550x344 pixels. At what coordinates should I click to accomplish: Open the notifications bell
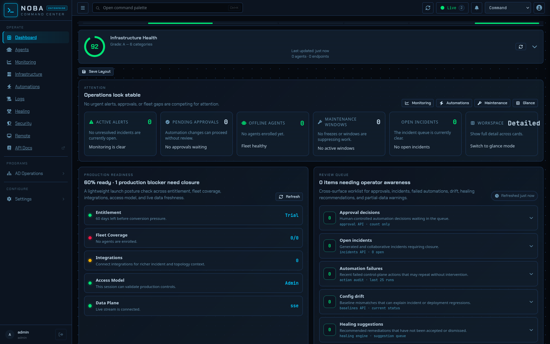[x=477, y=8]
